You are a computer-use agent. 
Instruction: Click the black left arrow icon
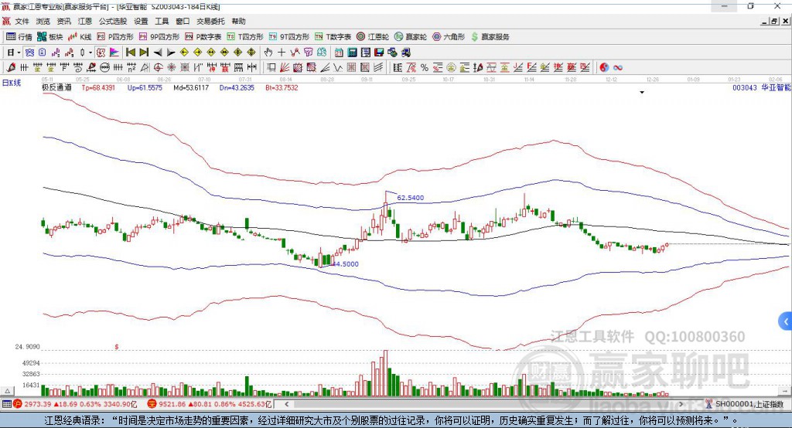pos(158,52)
